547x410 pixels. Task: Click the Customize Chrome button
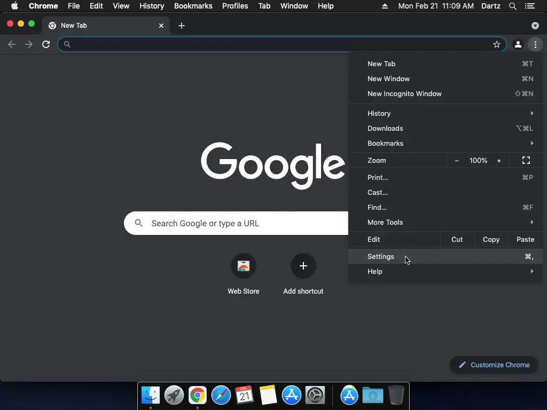494,365
